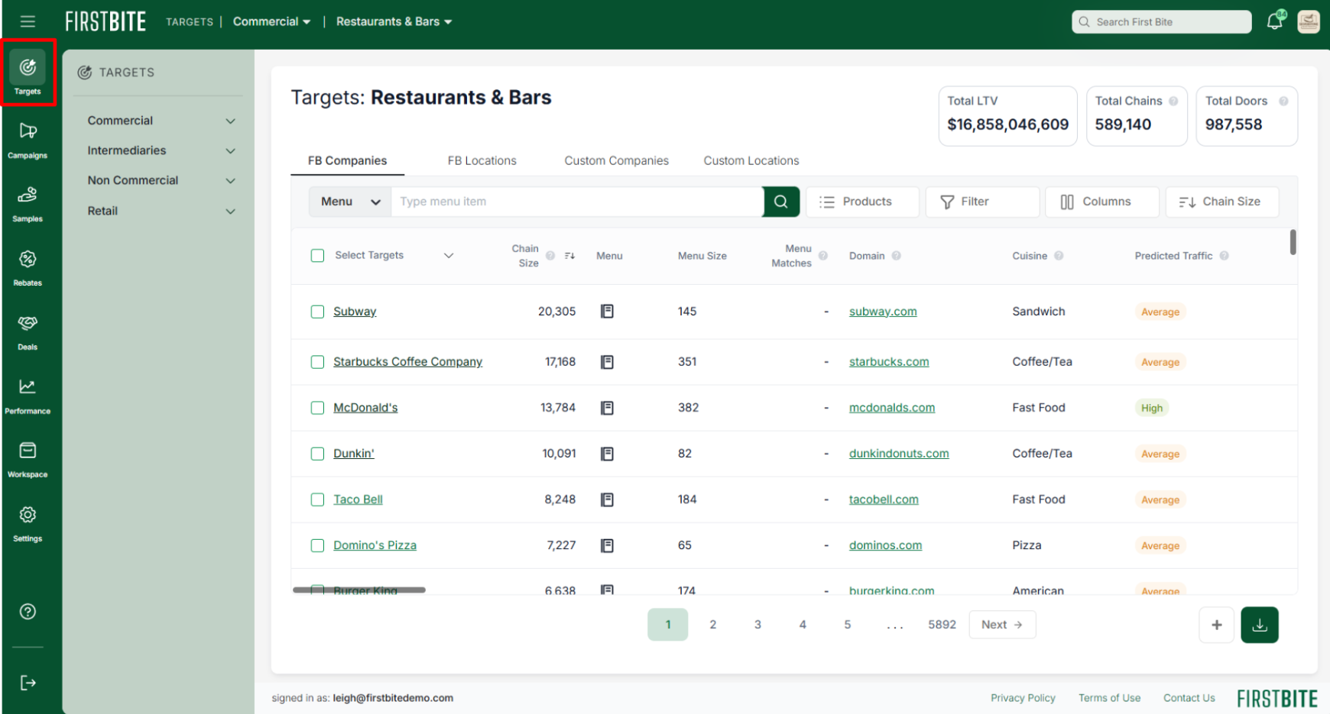Open the hamburger menu

[x=28, y=21]
